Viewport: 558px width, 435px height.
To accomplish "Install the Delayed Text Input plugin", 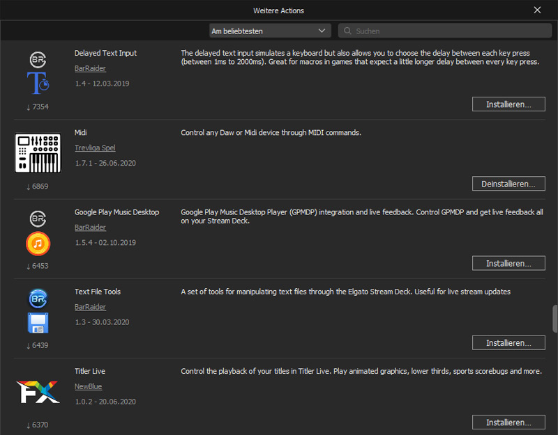I will 508,104.
